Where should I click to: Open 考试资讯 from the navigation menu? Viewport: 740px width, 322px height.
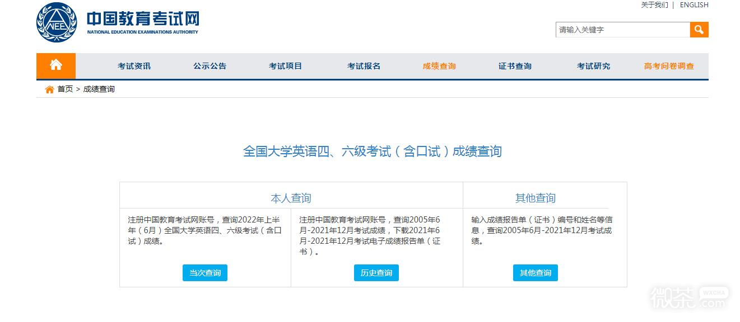click(x=133, y=65)
